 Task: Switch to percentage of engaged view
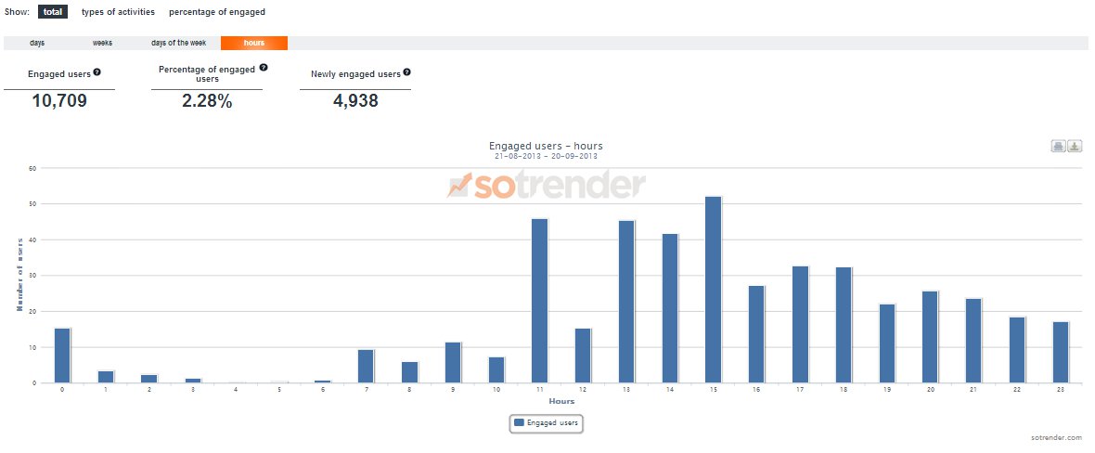click(216, 12)
